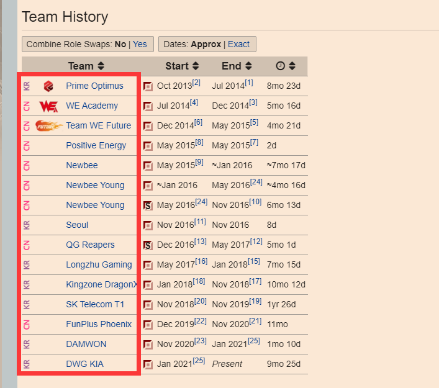Click the CN region icon beside QG Reapers
This screenshot has width=439, height=388.
26,245
